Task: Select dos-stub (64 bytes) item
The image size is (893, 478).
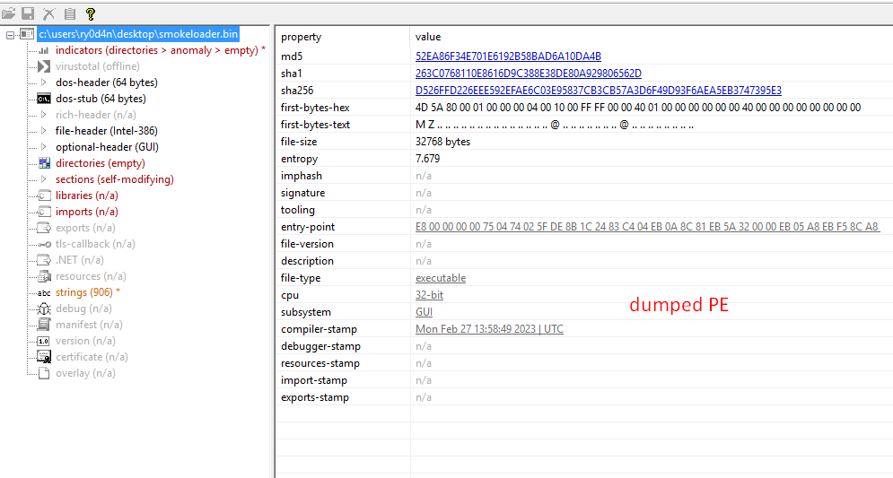Action: 101,99
